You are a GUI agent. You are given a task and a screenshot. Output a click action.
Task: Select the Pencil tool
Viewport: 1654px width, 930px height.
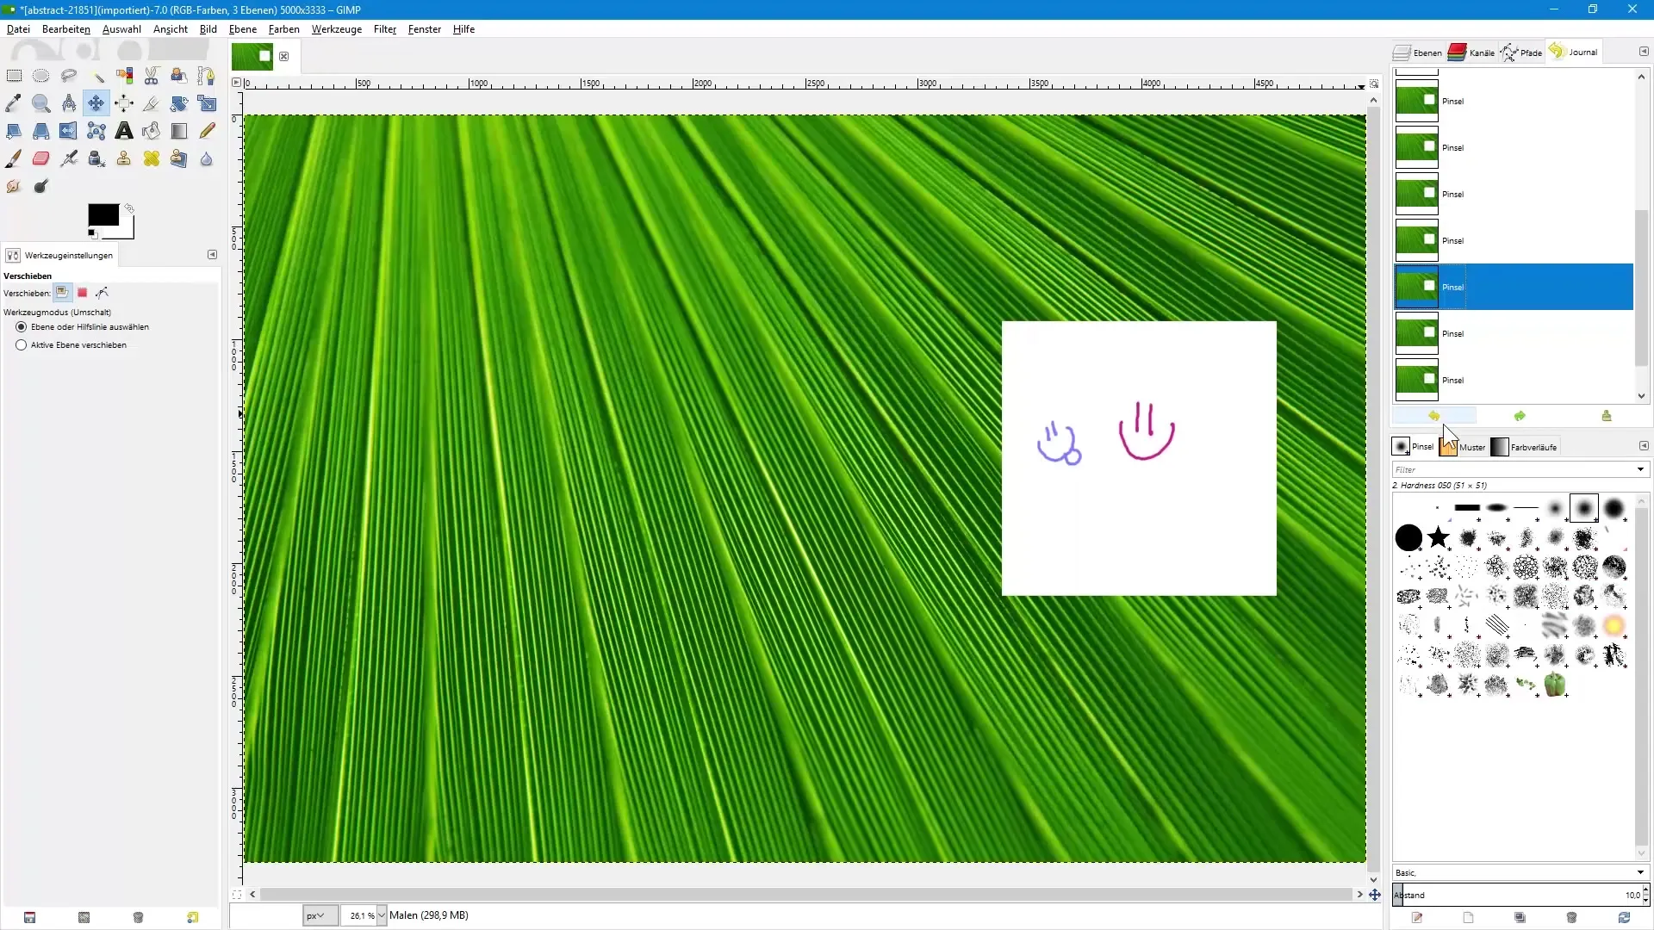click(207, 131)
